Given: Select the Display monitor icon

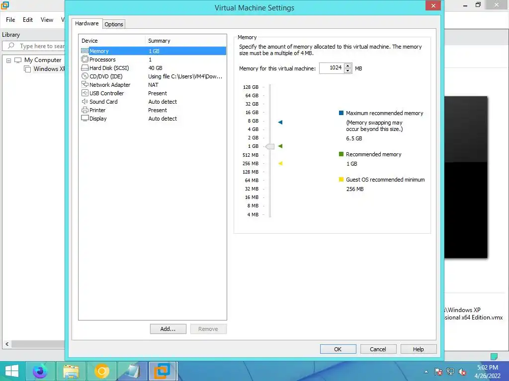Looking at the screenshot, I should 85,118.
